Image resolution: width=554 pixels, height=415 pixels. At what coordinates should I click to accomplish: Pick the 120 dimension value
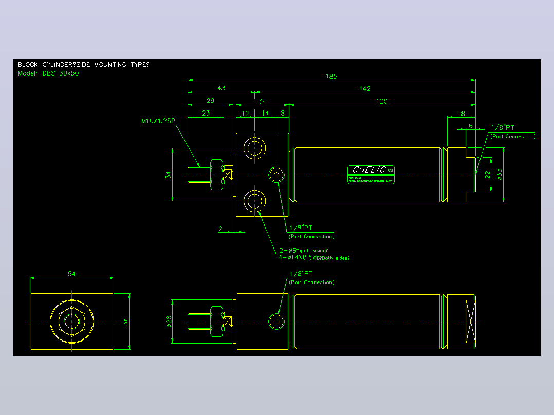(x=382, y=101)
